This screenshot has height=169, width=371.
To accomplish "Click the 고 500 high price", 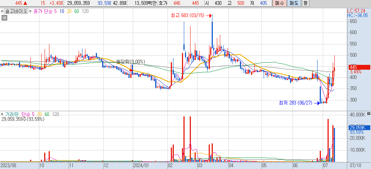I will click(x=236, y=3).
